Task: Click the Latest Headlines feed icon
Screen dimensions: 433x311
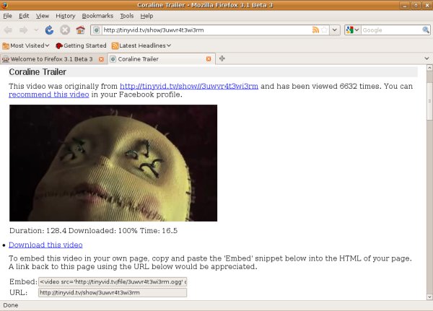Action: coord(115,45)
